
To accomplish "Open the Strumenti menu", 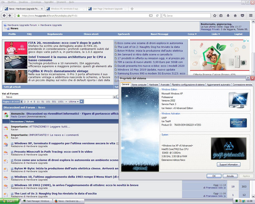I will (61, 2).
